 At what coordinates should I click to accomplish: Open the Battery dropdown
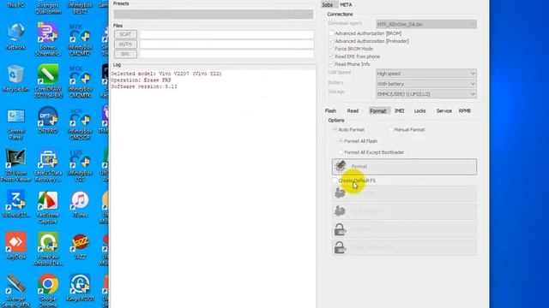click(x=426, y=84)
